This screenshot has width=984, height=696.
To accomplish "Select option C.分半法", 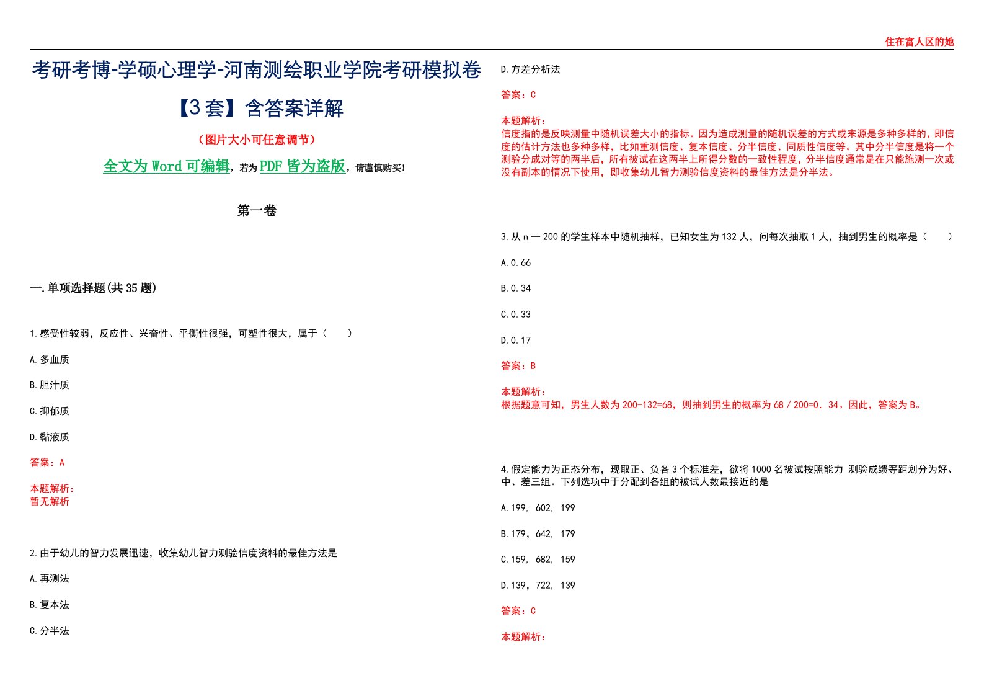I will click(x=50, y=631).
